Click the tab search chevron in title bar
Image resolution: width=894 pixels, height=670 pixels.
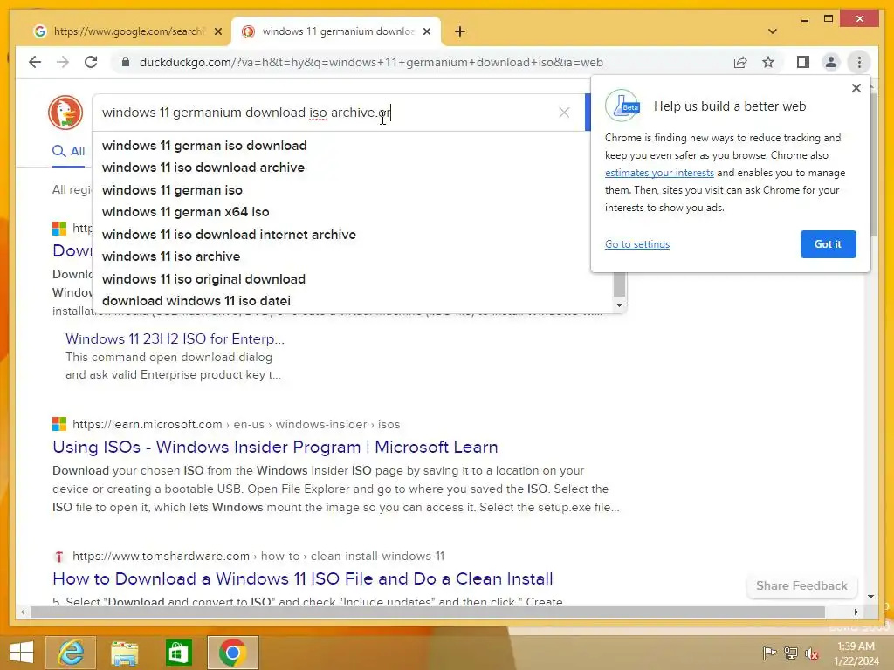coord(773,31)
